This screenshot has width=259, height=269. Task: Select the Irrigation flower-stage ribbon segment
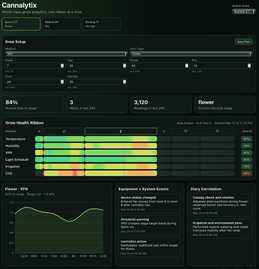121,166
